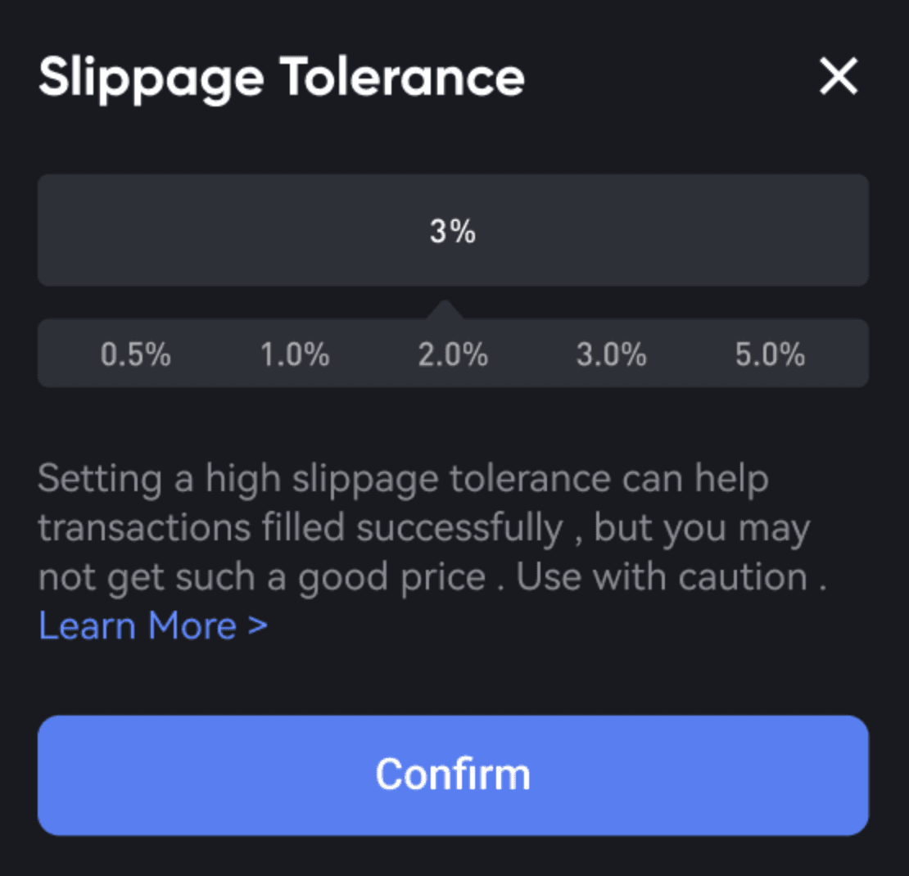Image resolution: width=909 pixels, height=876 pixels.
Task: Choose the 1.0% slippage option
Action: click(x=295, y=355)
